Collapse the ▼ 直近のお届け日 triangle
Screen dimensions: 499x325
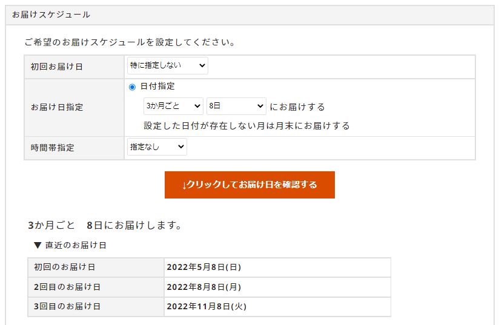click(38, 245)
